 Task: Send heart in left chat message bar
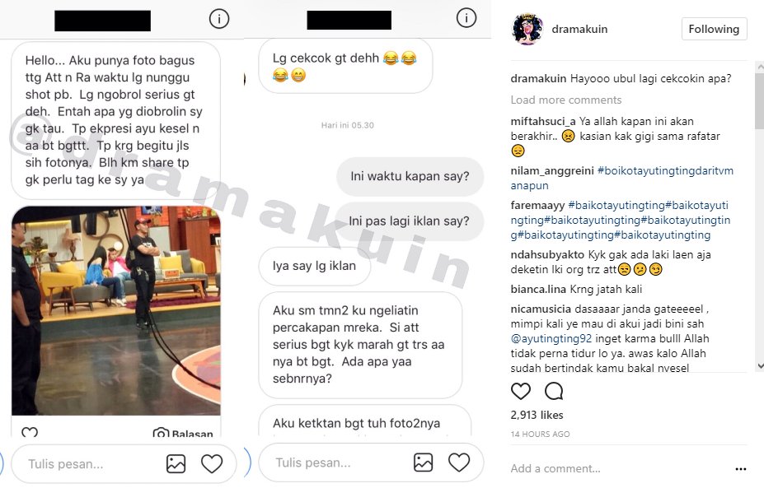212,463
